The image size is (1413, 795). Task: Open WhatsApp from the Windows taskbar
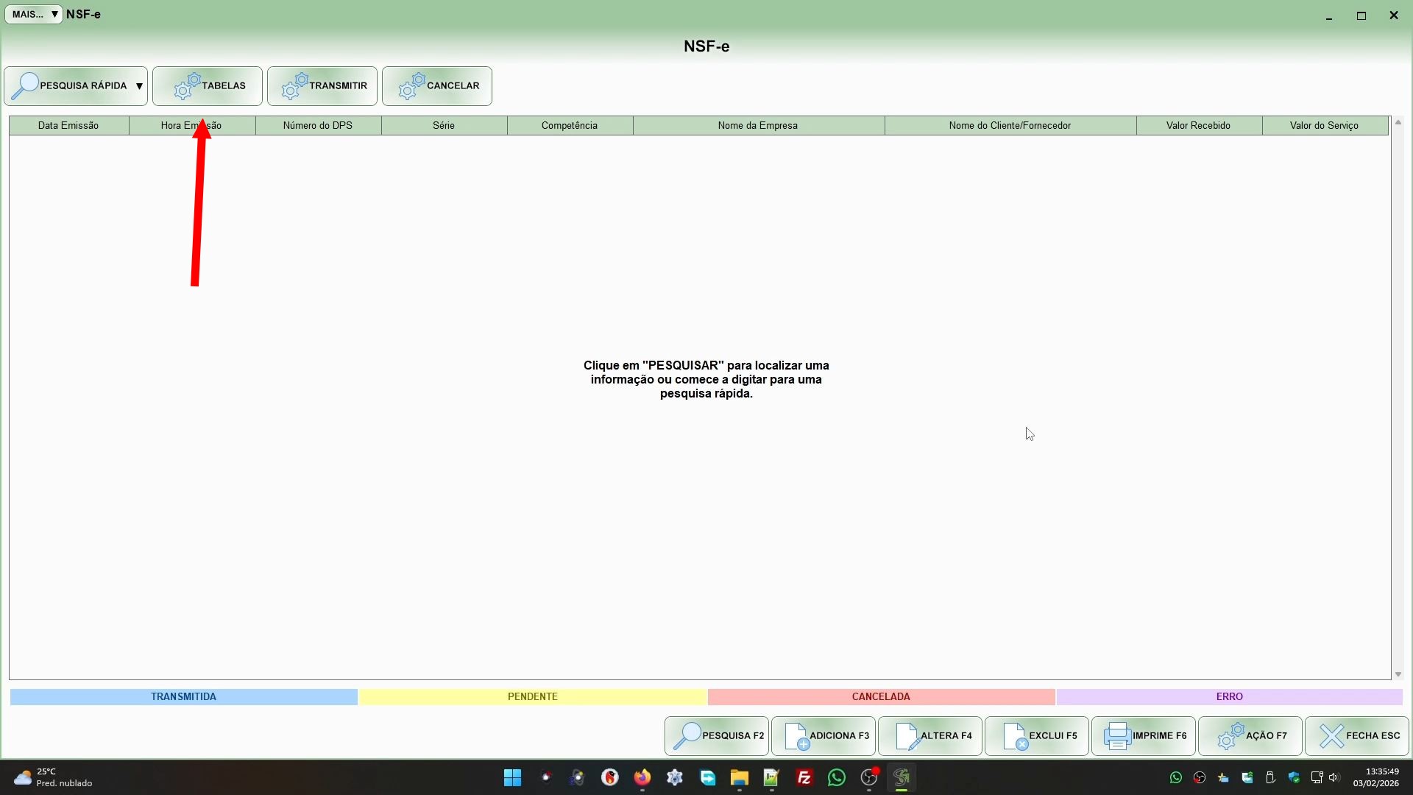pyautogui.click(x=837, y=777)
